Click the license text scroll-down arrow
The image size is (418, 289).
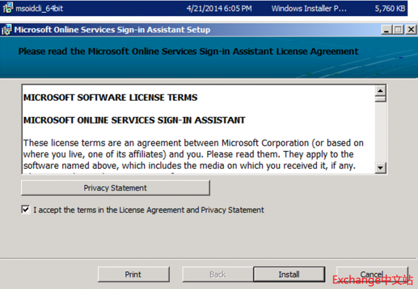pos(380,168)
